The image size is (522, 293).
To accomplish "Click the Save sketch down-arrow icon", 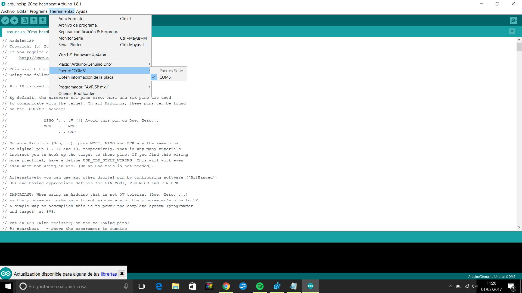I will [x=43, y=20].
